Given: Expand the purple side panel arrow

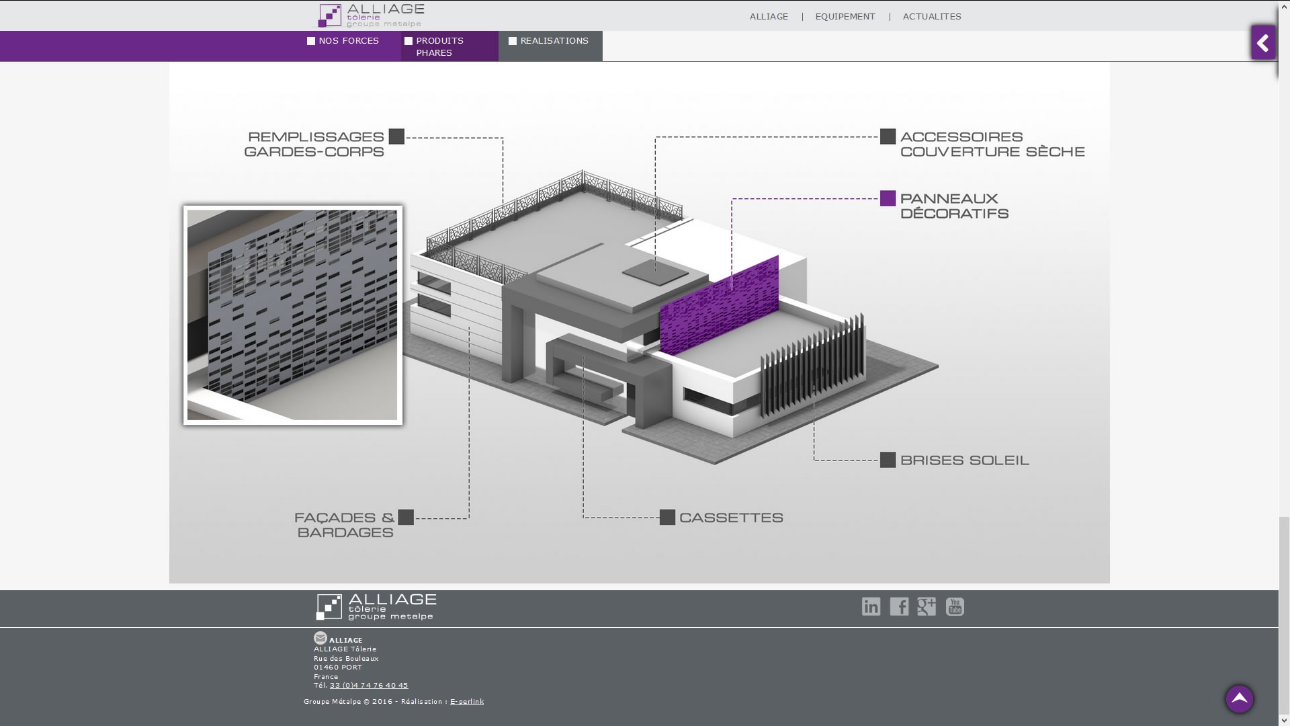Looking at the screenshot, I should tap(1263, 43).
